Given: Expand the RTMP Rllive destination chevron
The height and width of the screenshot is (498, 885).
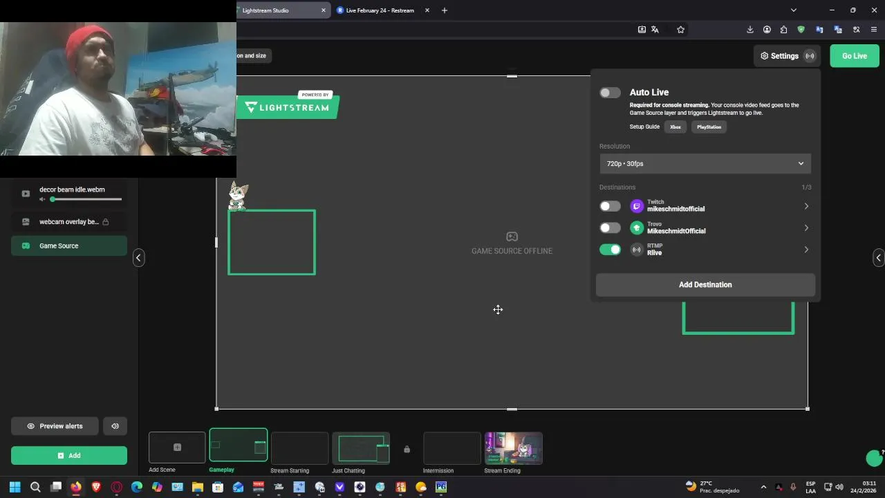Looking at the screenshot, I should coord(806,250).
